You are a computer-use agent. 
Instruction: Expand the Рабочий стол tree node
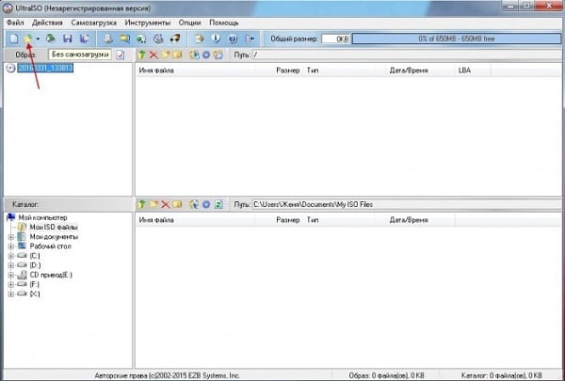point(11,246)
